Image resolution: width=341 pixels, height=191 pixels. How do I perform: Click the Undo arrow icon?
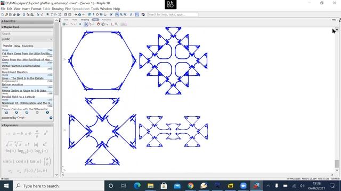coord(38,14)
